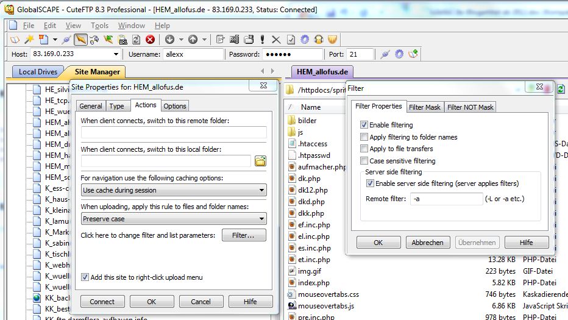
Task: Select the Type tab in Site Properties
Action: [x=116, y=106]
